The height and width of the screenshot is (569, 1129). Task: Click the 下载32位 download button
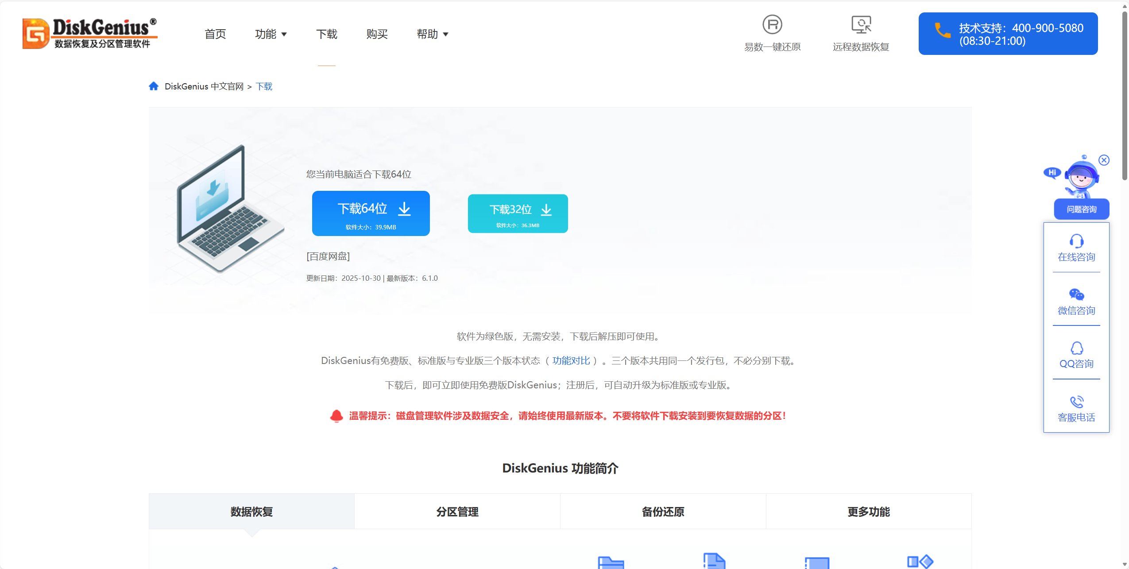point(518,213)
